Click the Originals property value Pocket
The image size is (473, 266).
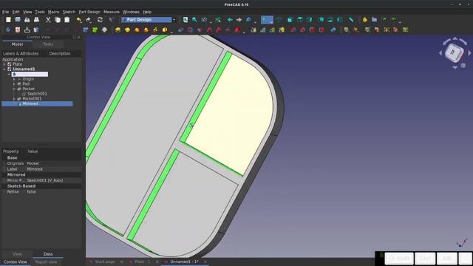tap(33, 163)
